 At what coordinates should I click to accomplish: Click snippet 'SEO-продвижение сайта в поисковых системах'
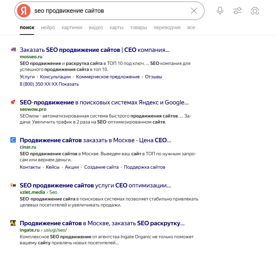pyautogui.click(x=109, y=202)
